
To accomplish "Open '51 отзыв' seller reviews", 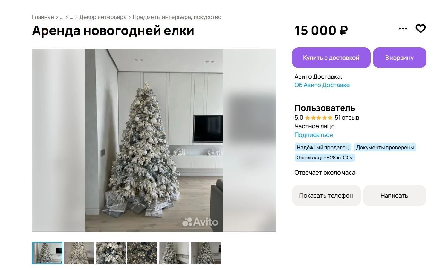I will (347, 118).
